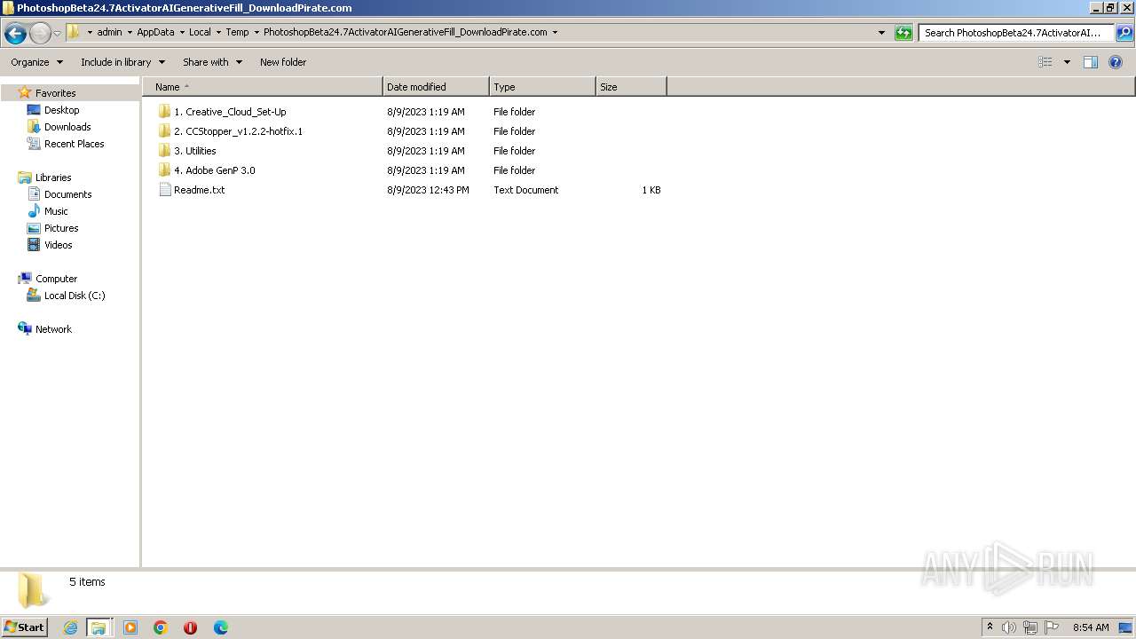
Task: Change view with the view icon
Action: click(1045, 62)
